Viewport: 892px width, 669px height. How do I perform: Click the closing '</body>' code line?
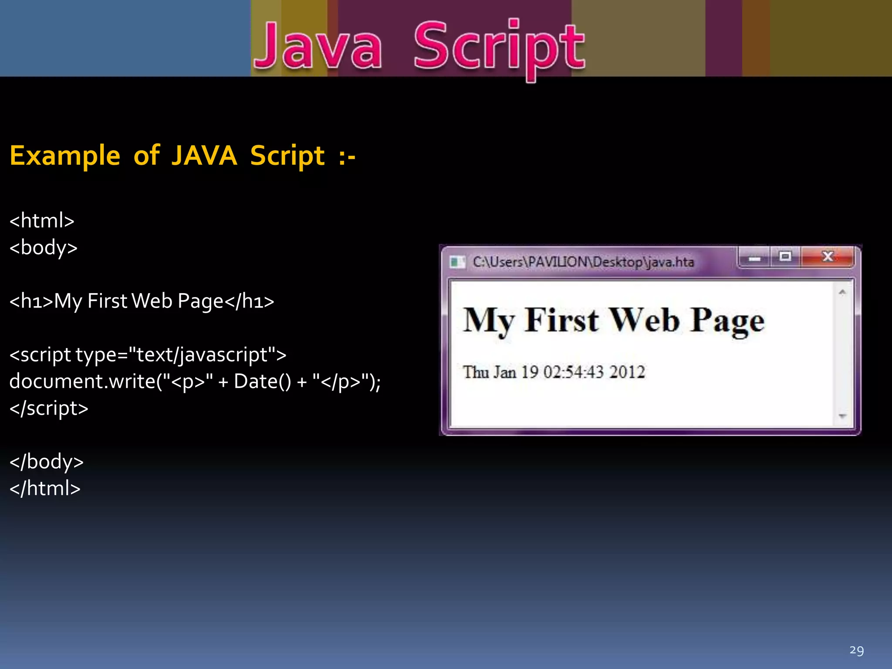click(47, 462)
